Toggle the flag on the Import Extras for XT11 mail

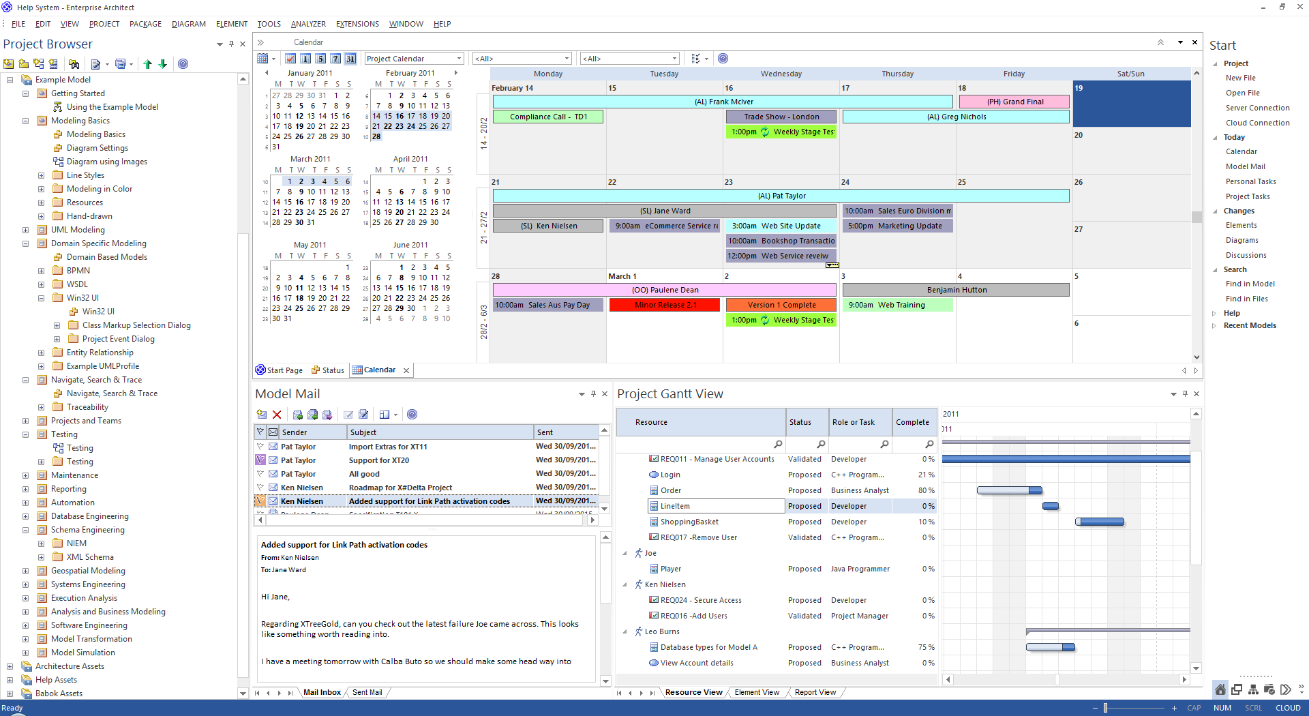coord(260,447)
